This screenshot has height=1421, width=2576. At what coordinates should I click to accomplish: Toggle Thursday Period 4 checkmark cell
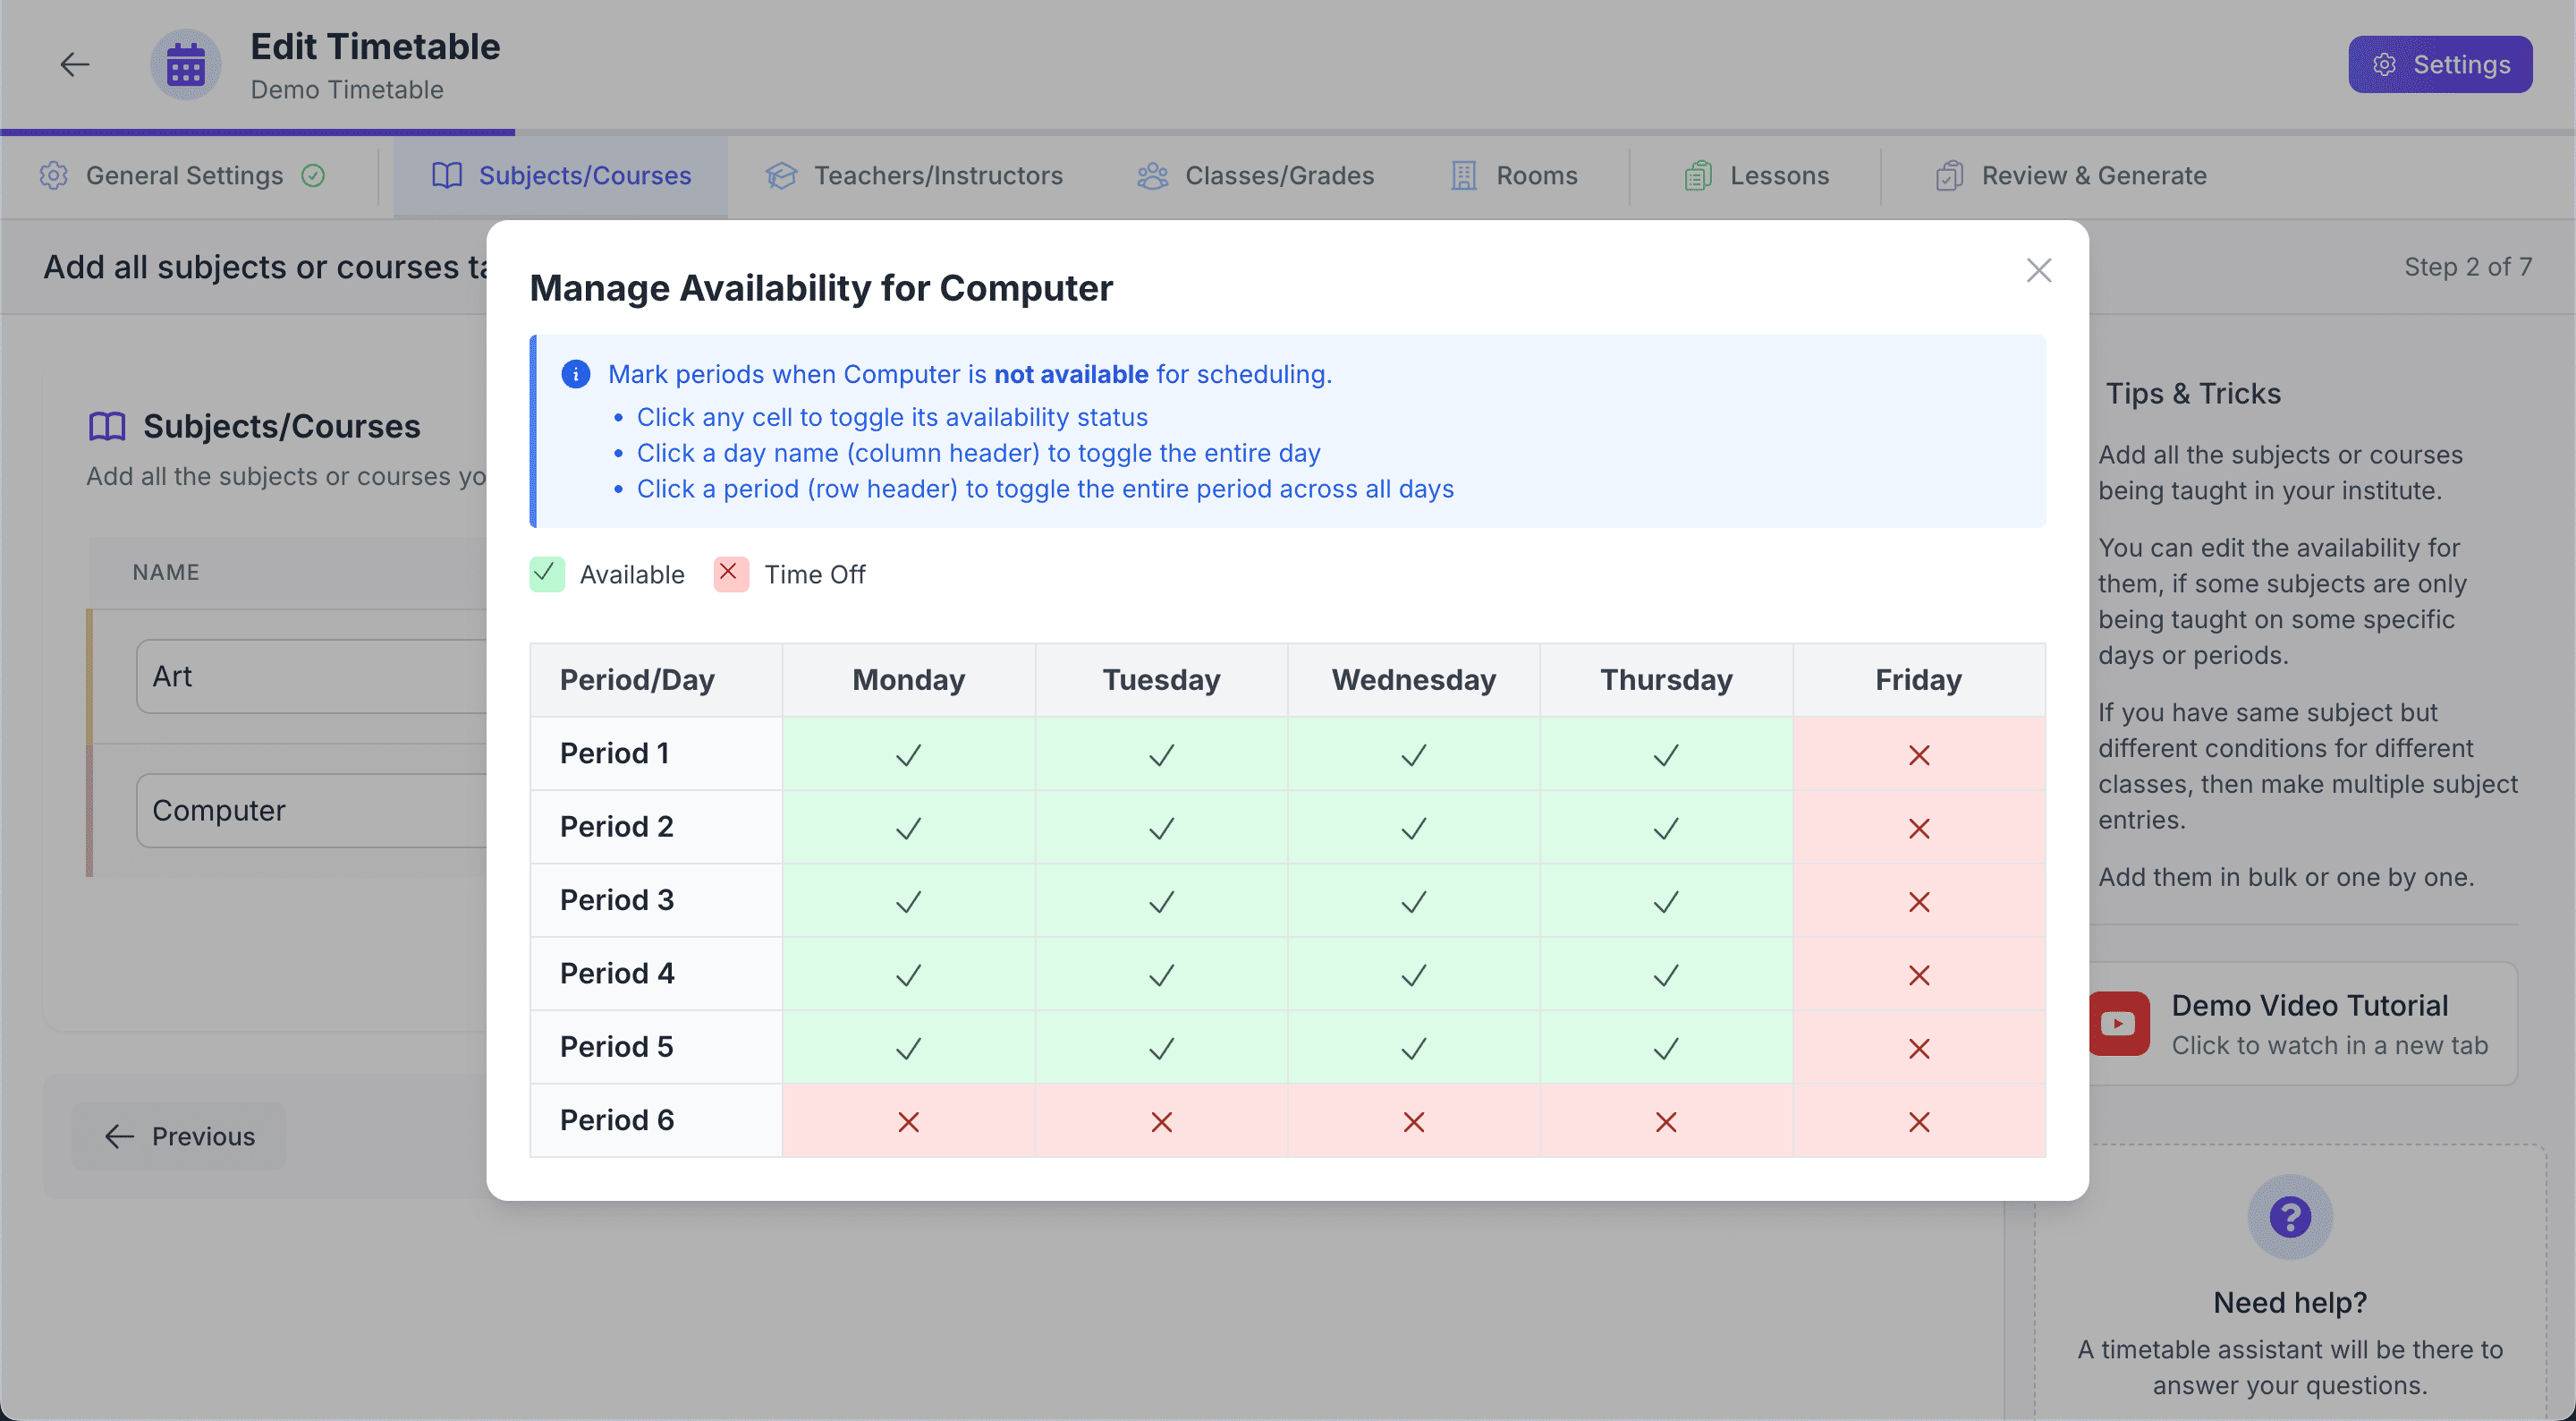pyautogui.click(x=1666, y=974)
